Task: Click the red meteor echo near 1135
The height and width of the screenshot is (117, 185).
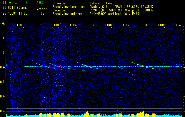Action: tap(87, 66)
